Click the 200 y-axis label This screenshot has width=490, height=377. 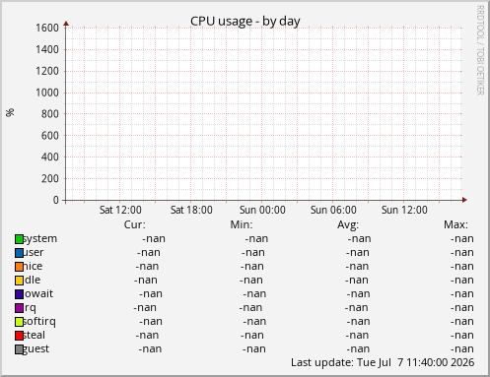pyautogui.click(x=50, y=179)
